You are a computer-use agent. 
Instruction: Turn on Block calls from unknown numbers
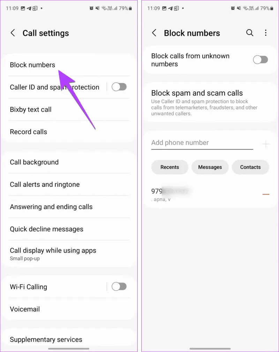[261, 60]
